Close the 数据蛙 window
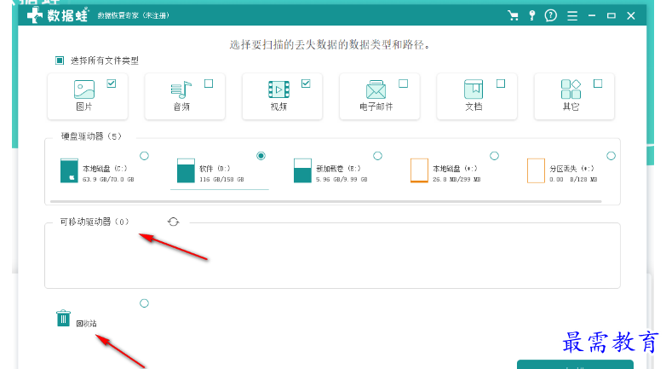The height and width of the screenshot is (369, 666). pos(631,15)
